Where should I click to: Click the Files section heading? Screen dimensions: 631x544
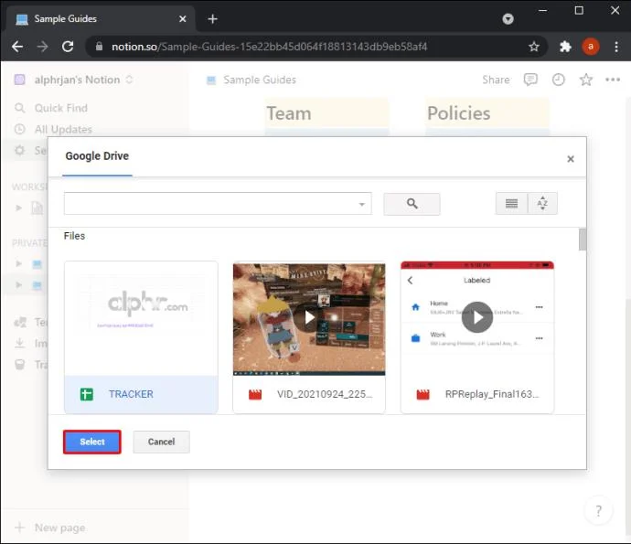(74, 236)
